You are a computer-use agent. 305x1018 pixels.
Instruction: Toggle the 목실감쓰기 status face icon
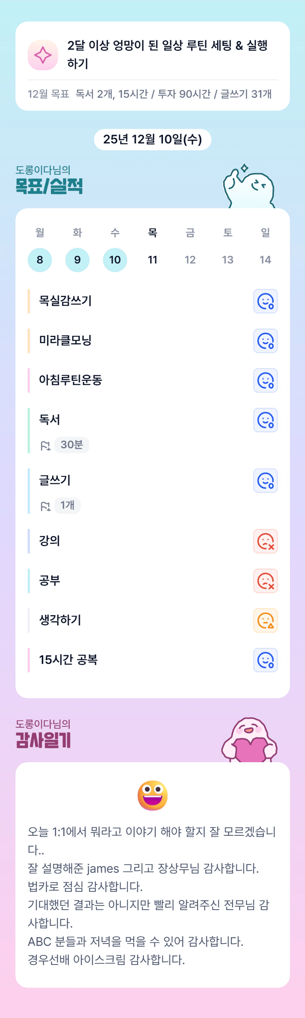tap(265, 301)
